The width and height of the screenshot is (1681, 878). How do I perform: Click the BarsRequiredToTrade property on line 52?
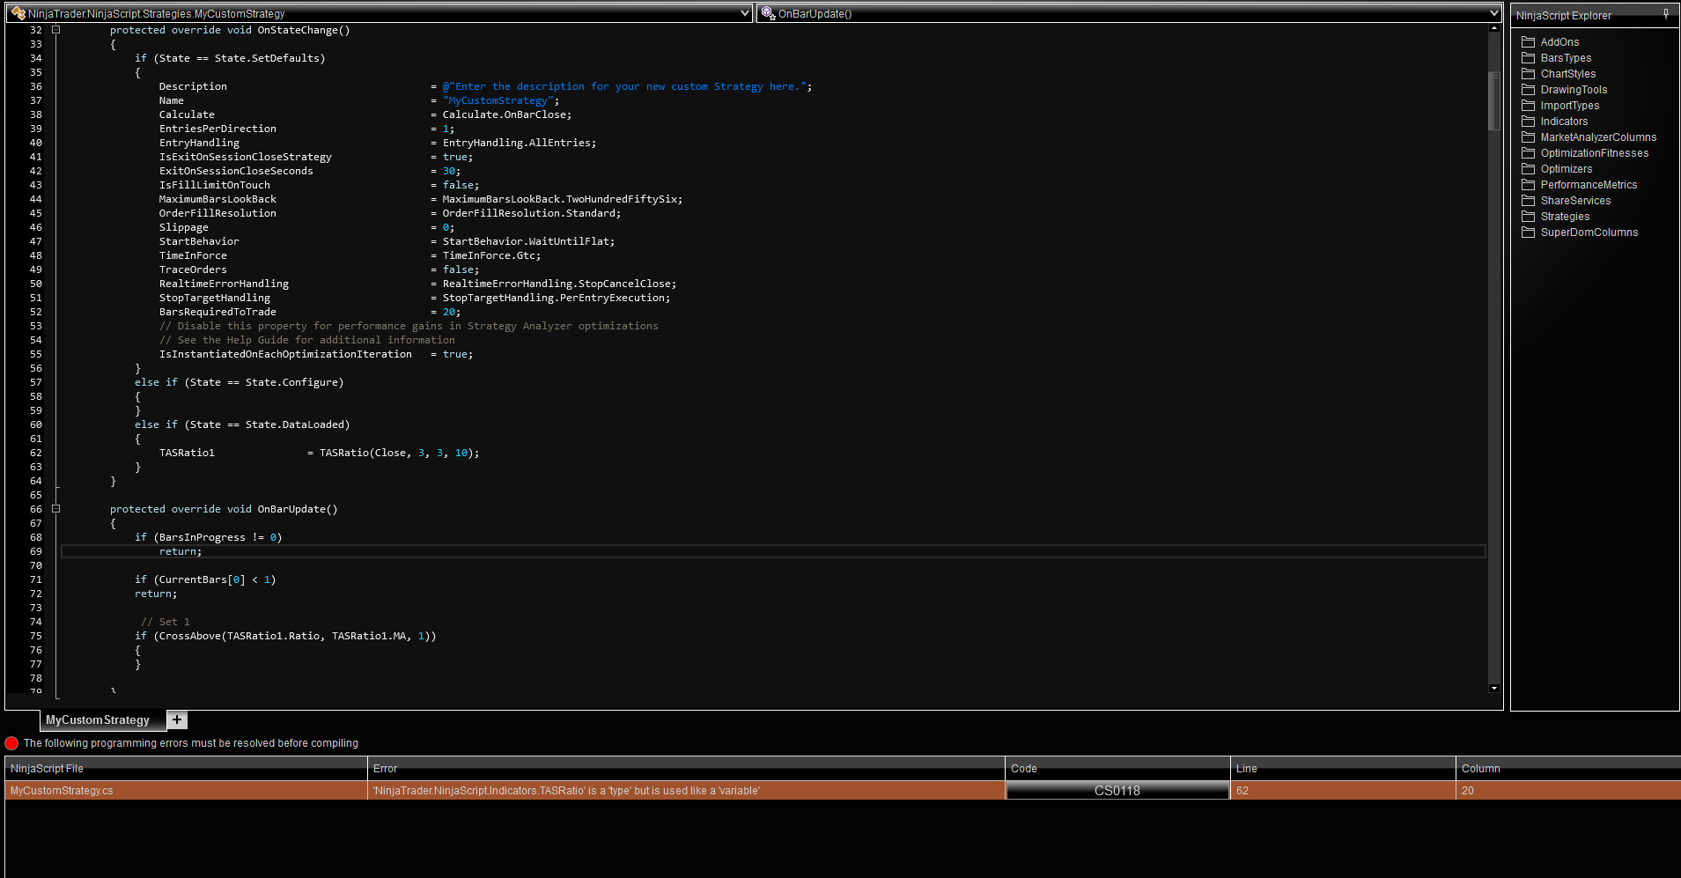(217, 312)
